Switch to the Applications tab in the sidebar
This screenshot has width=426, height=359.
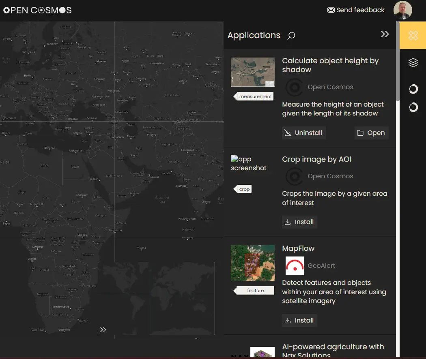(413, 35)
